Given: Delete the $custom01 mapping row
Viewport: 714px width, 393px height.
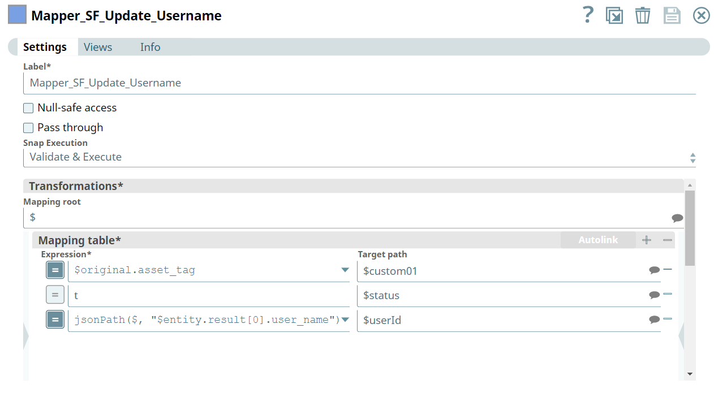Looking at the screenshot, I should [x=668, y=269].
